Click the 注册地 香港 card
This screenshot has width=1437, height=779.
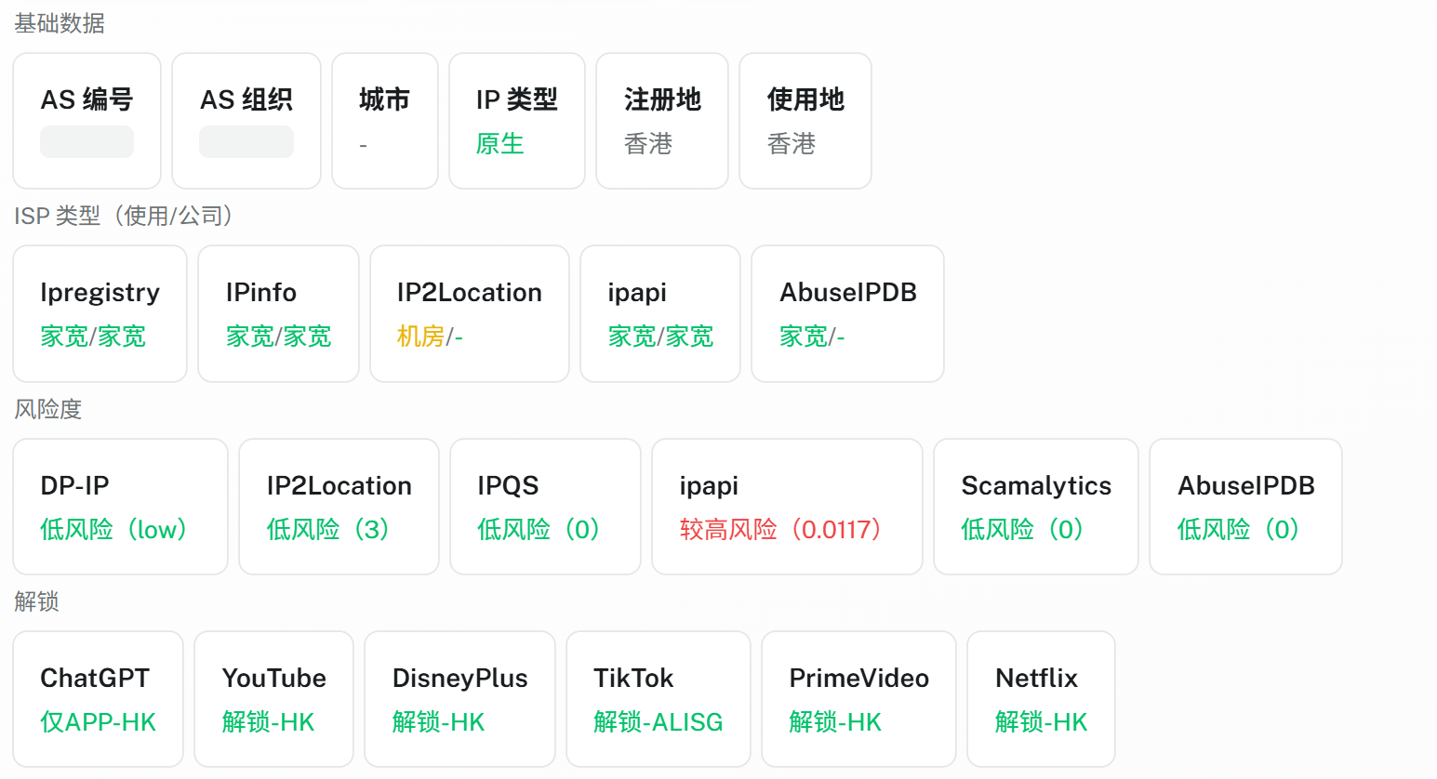[661, 121]
